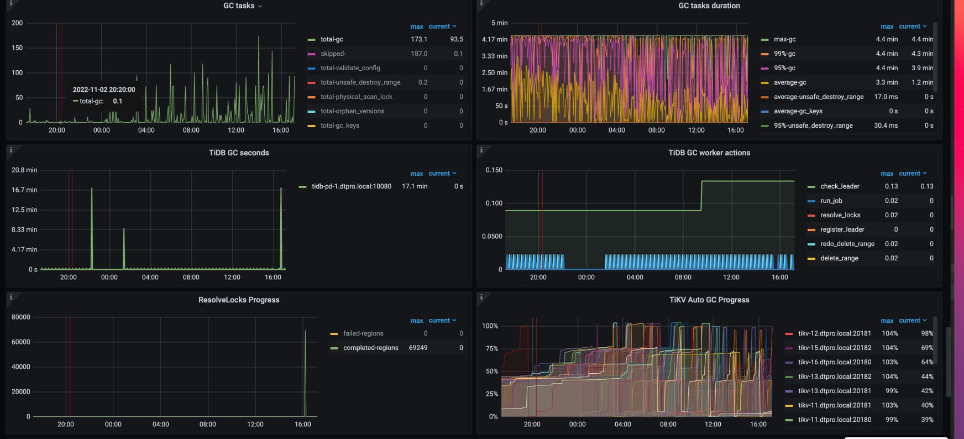Show info for TiDB GC worker actions
Viewport: 964px width, 439px height.
coord(481,150)
